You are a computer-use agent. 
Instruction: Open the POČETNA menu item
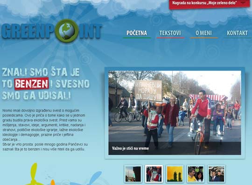[x=137, y=33]
